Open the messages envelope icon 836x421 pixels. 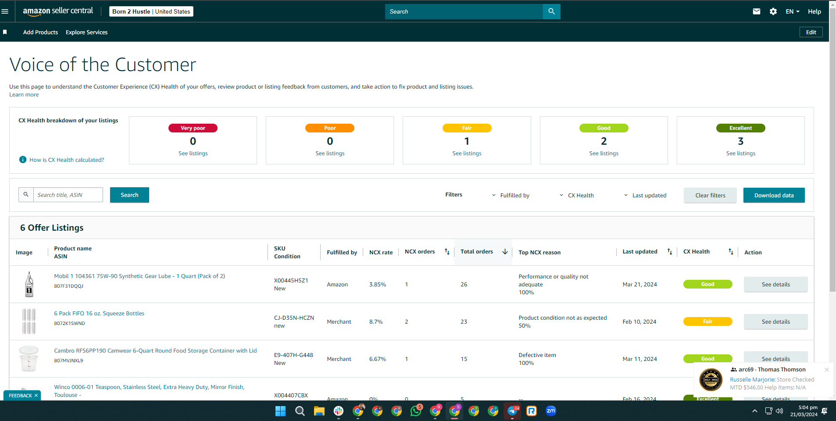pyautogui.click(x=756, y=11)
